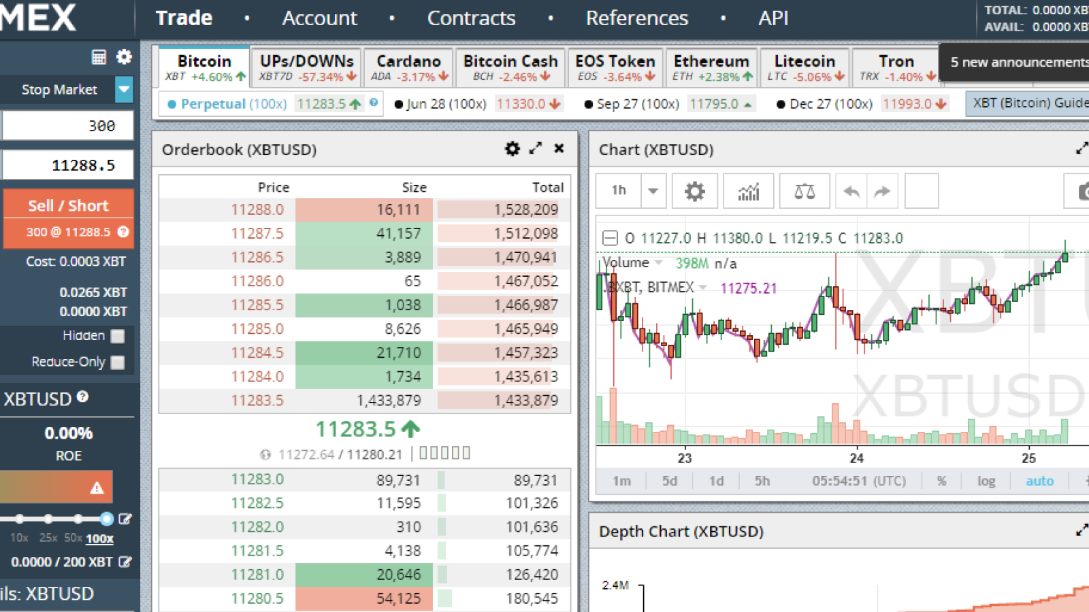Open chart settings gear

[694, 191]
